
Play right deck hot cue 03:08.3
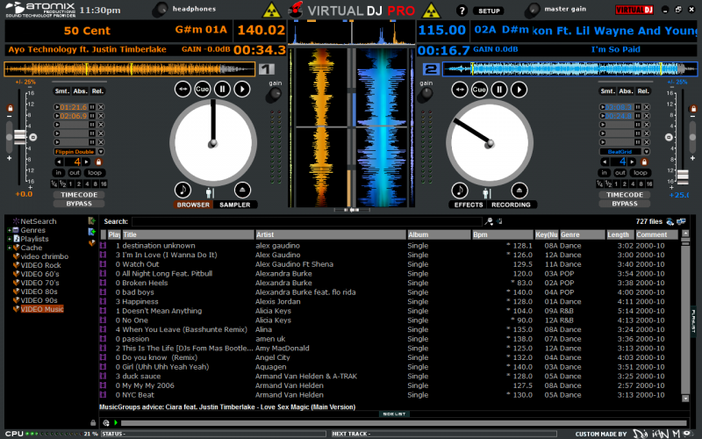click(x=603, y=107)
